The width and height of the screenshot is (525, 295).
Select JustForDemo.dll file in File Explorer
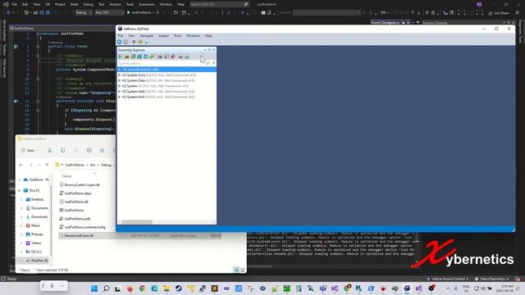[x=76, y=202]
